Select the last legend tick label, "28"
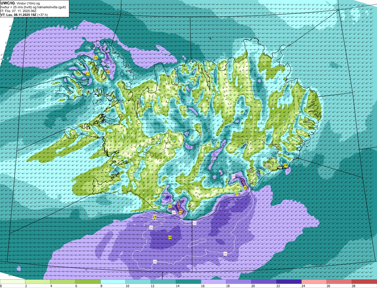This screenshot has width=377, height=288. (x=353, y=286)
